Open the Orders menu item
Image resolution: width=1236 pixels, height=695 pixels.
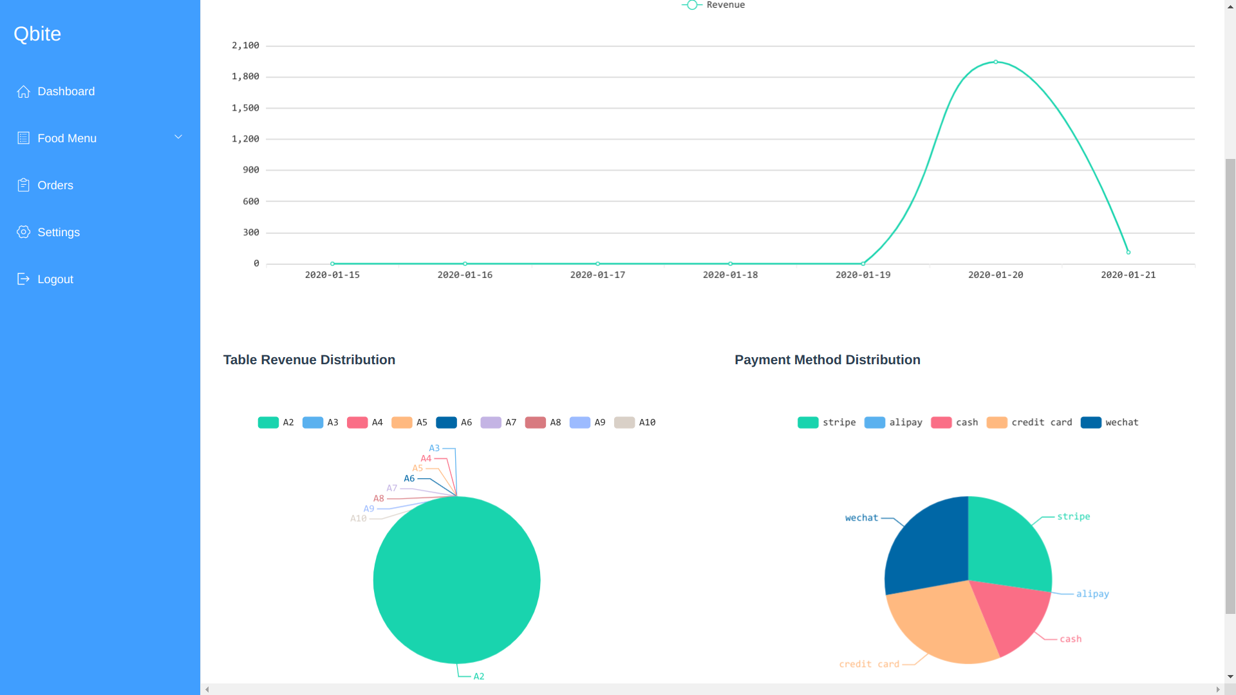pos(55,185)
